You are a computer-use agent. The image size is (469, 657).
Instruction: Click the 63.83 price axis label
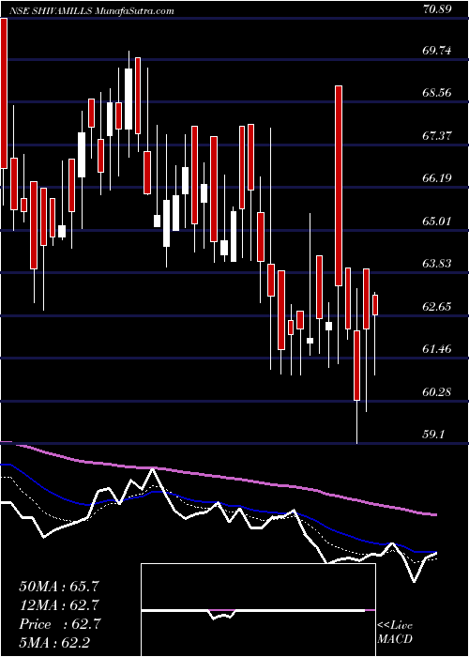(x=437, y=263)
